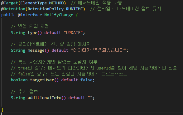Click the comment "// 추가 정보"
The height and width of the screenshot is (115, 183).
pyautogui.click(x=24, y=92)
